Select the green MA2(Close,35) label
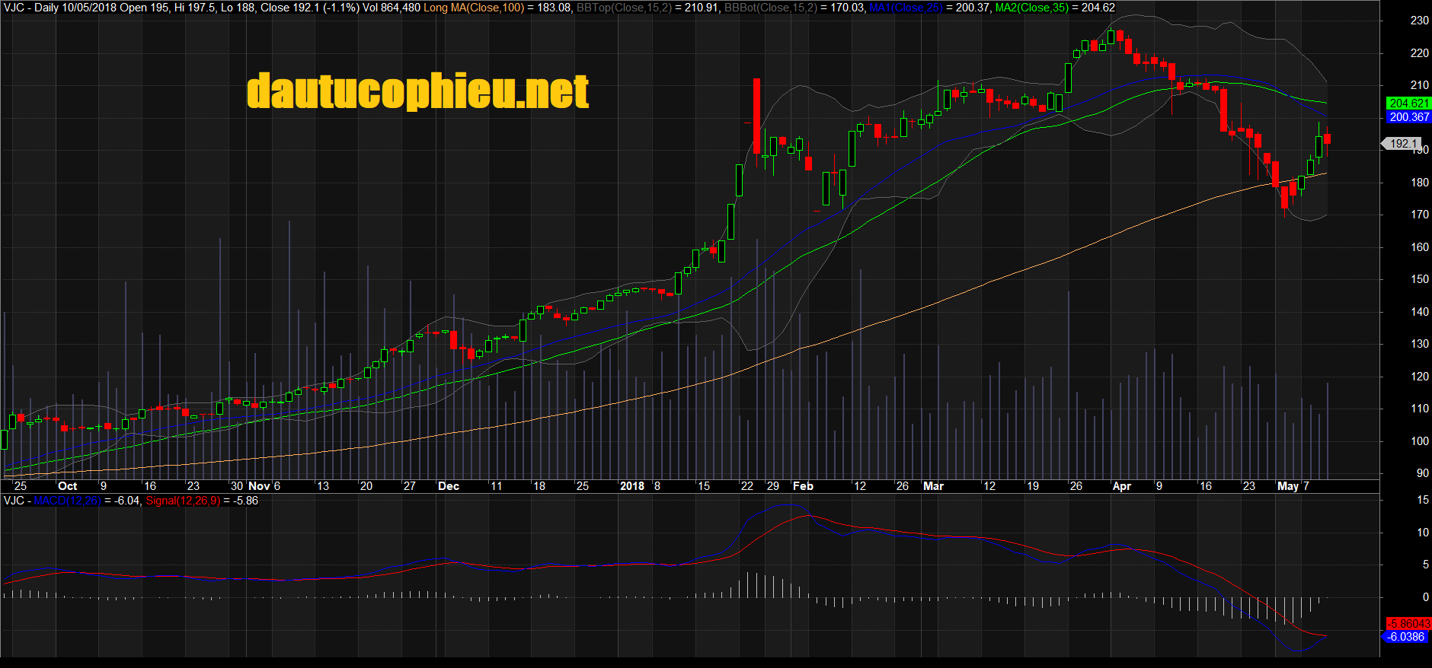Image resolution: width=1432 pixels, height=668 pixels. pyautogui.click(x=1031, y=8)
